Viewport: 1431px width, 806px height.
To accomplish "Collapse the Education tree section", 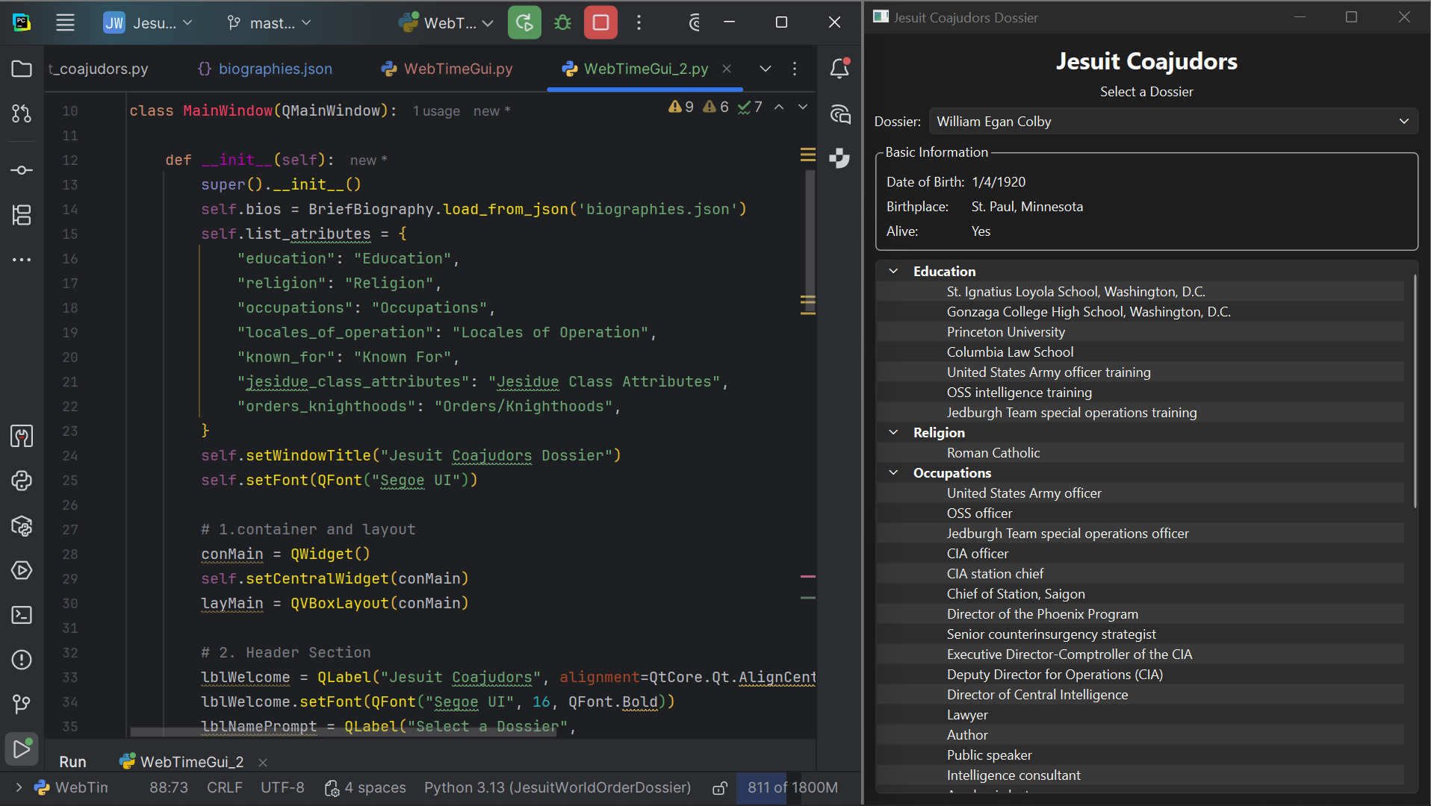I will click(893, 271).
